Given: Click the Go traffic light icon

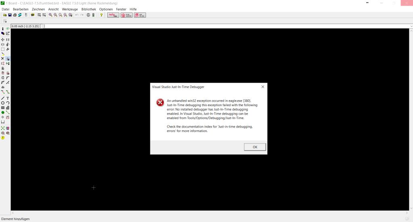Looking at the screenshot, I should click(93, 15).
